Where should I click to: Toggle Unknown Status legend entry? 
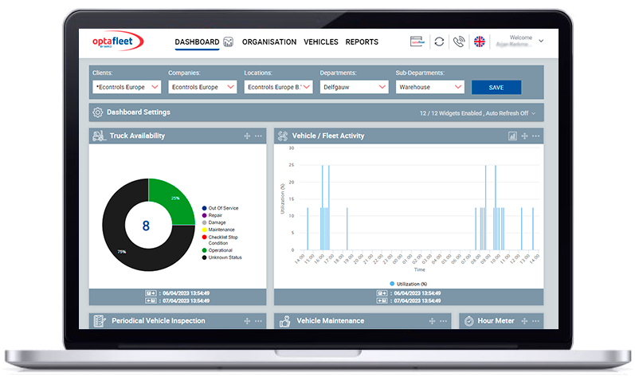(x=221, y=257)
